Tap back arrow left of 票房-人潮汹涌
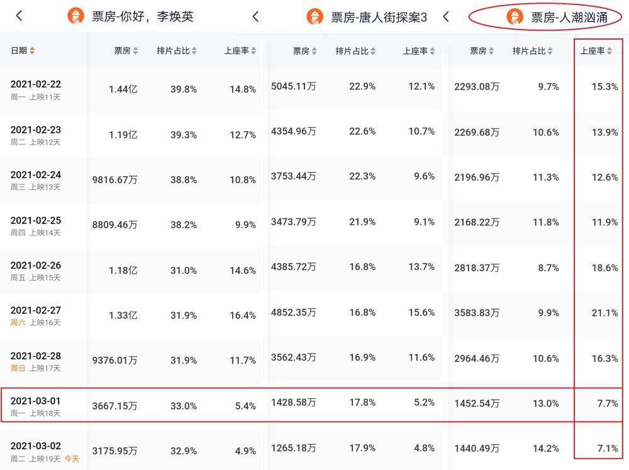This screenshot has width=629, height=470. point(446,17)
